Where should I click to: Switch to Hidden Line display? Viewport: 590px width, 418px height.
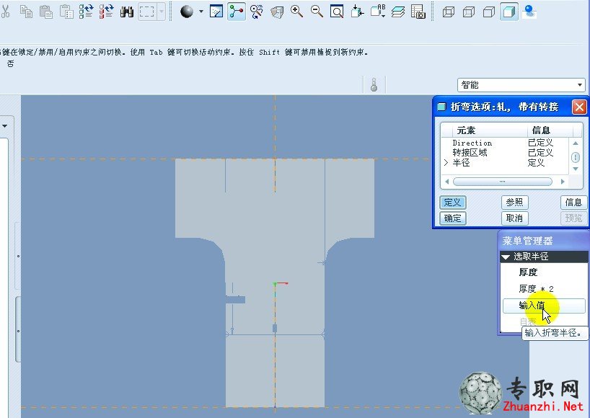[x=469, y=12]
